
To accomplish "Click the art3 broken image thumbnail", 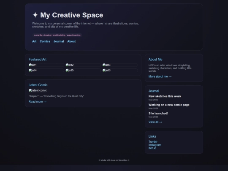I will 120,65.
